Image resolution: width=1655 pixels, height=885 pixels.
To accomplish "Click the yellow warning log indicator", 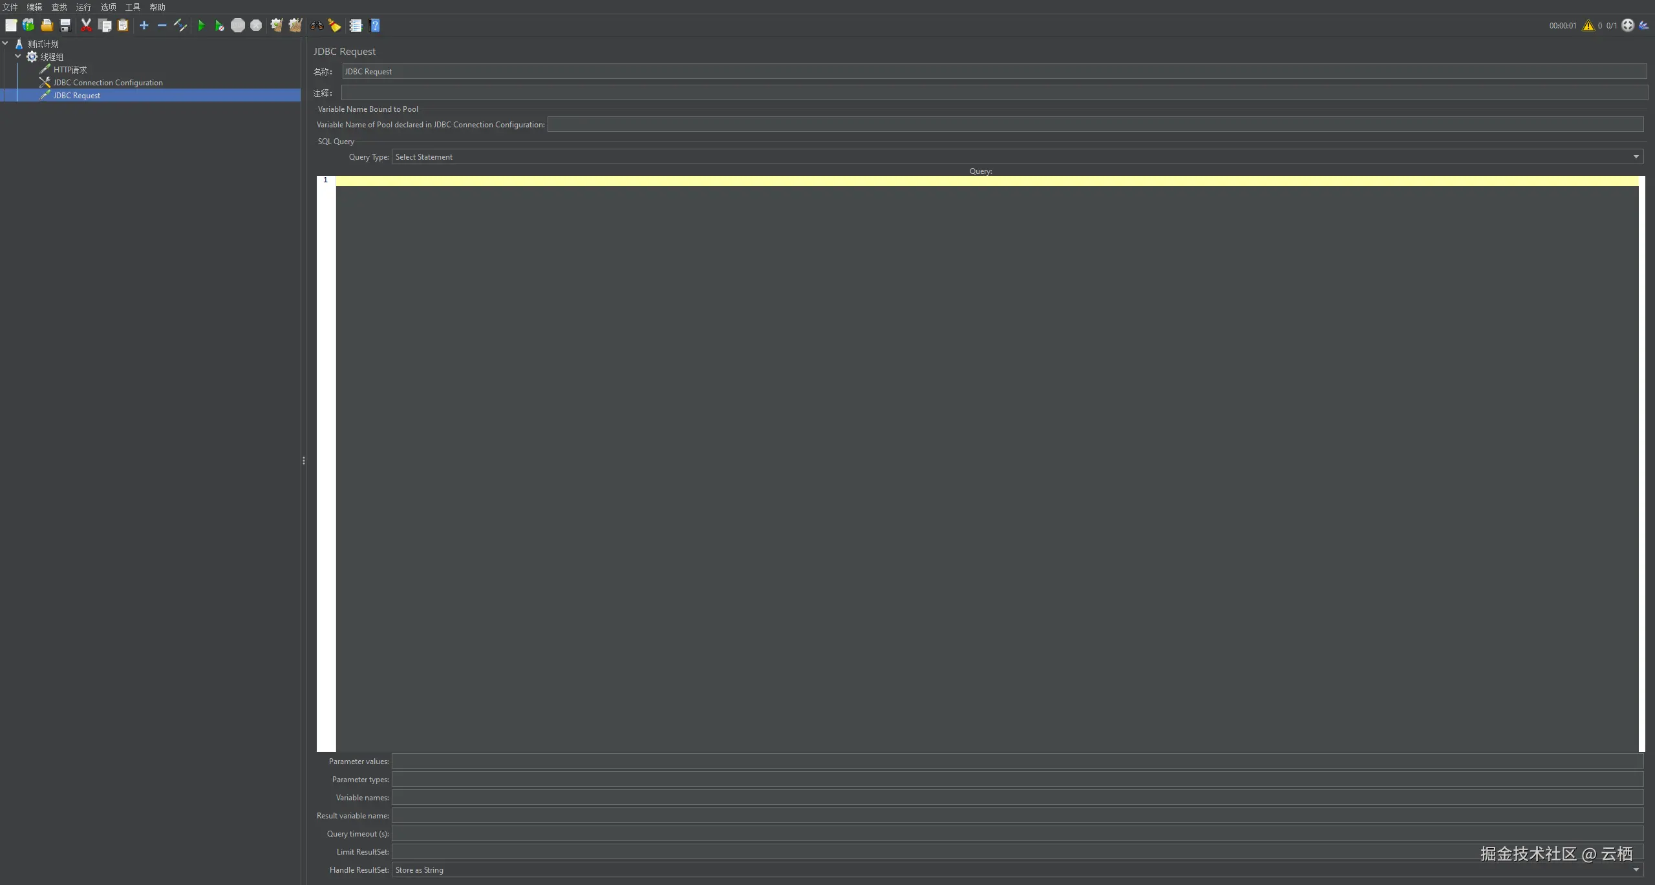I will [1588, 26].
